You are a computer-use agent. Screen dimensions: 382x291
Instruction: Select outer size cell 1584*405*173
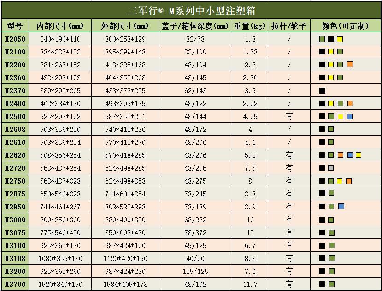[125, 284]
